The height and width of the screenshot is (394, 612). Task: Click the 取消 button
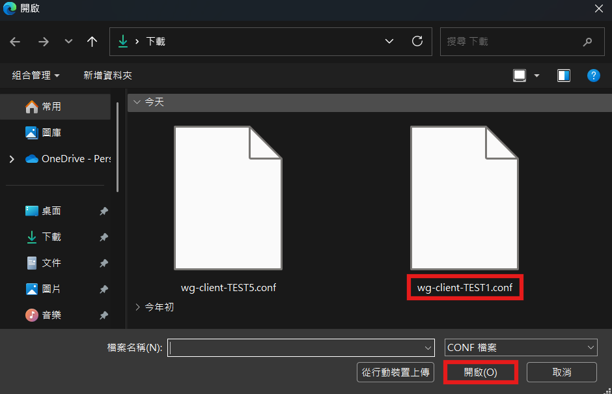(561, 372)
